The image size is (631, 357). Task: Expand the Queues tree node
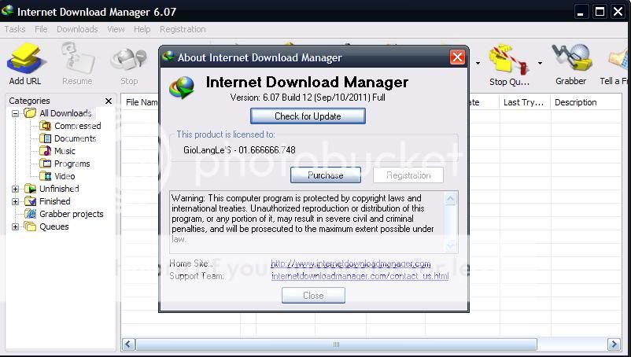[x=15, y=226]
